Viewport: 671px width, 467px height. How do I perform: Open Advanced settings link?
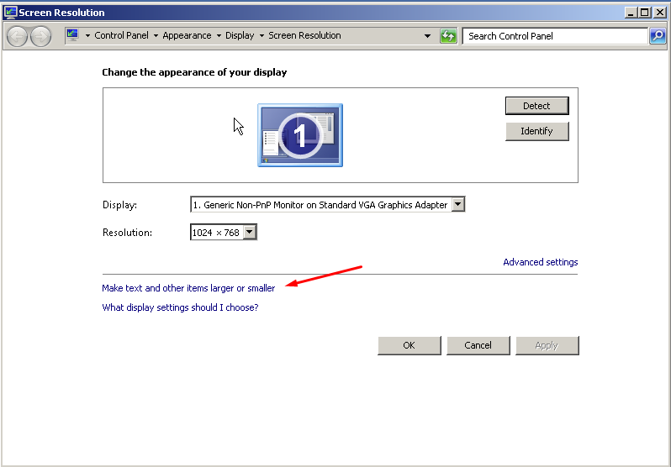tap(540, 262)
